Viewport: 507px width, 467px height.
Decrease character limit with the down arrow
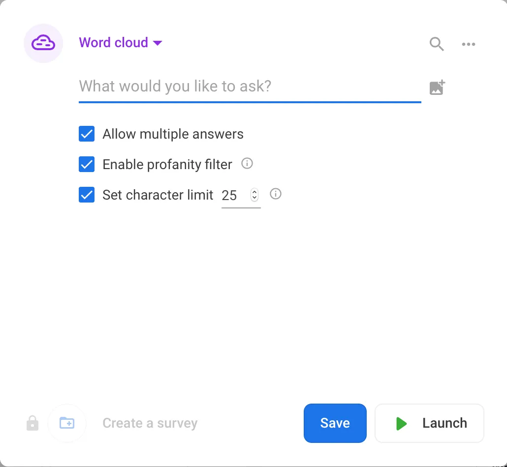coord(254,198)
